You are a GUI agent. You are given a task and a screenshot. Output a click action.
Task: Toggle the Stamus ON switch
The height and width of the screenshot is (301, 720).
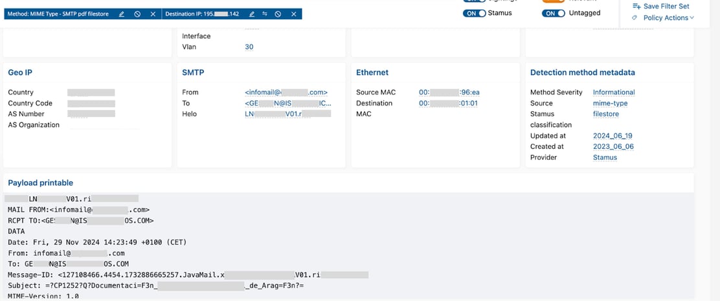[x=475, y=14]
